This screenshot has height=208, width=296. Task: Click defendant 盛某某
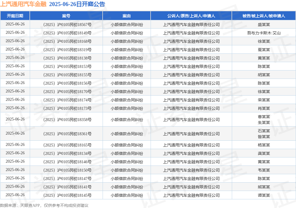(x=264, y=25)
